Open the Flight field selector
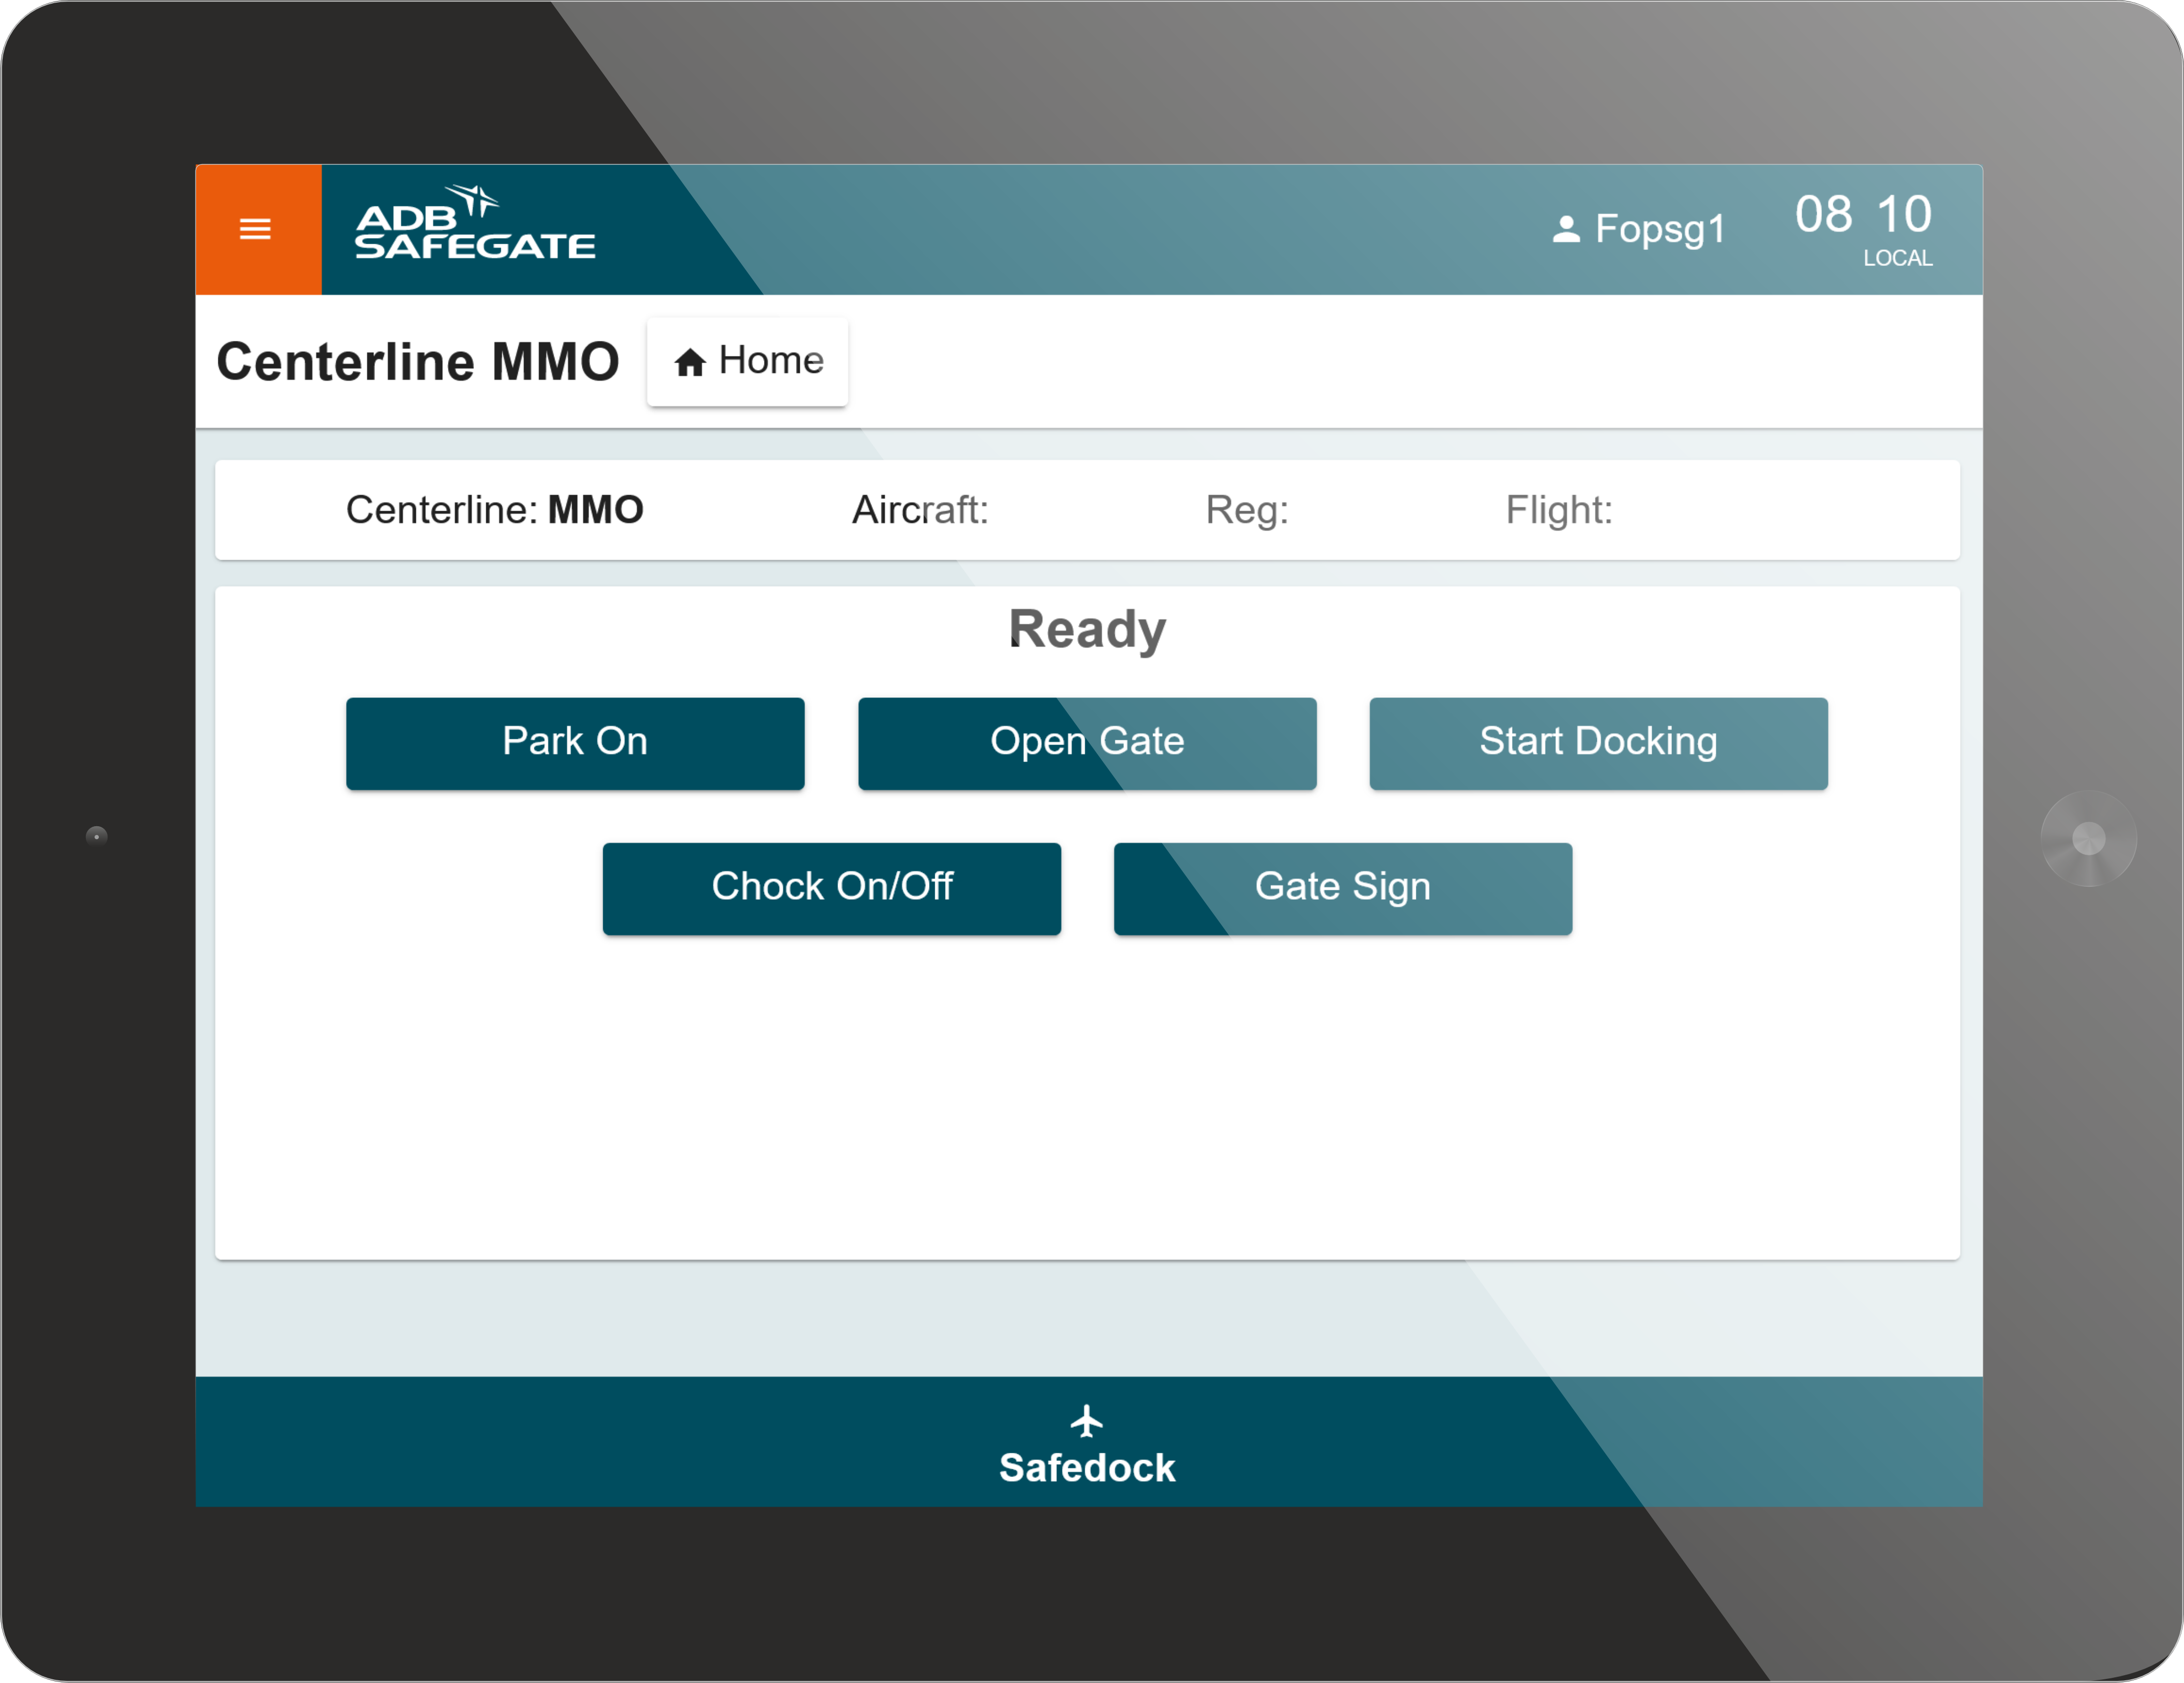This screenshot has height=1683, width=2184. click(x=1558, y=510)
